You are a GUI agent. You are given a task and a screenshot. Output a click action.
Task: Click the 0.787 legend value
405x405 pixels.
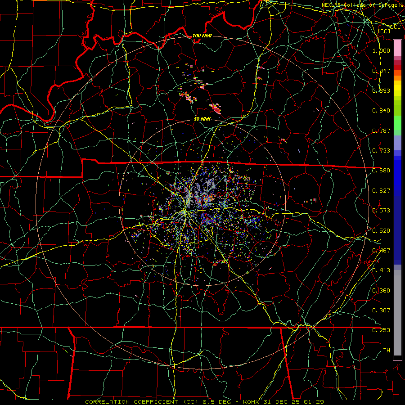[381, 130]
